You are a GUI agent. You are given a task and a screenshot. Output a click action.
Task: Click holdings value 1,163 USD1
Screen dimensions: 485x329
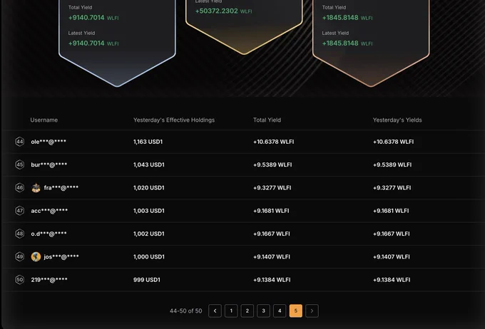point(148,142)
